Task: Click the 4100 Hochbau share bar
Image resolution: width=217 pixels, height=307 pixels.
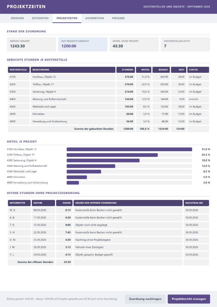Action: (129, 149)
